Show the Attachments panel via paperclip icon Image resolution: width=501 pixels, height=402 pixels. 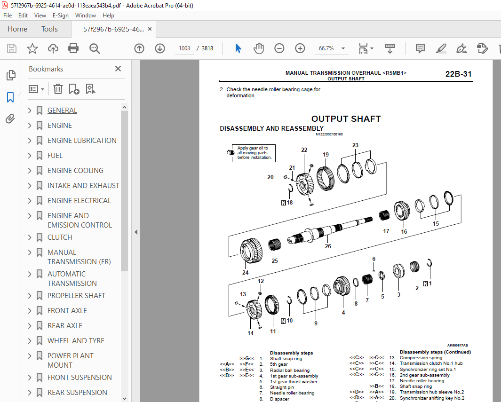[x=10, y=118]
